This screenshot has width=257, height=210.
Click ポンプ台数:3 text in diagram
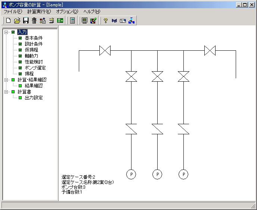click(x=73, y=187)
